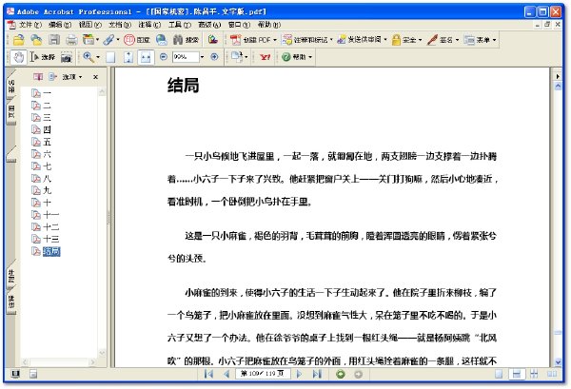Viewport: 571px width, 389px height.
Task: Select the Zoom In magnifier tool
Action: pos(89,57)
